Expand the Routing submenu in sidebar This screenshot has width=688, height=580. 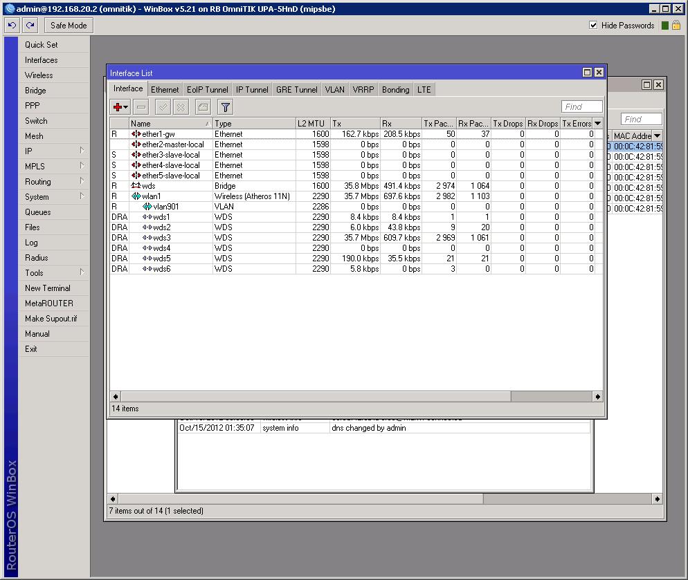(x=54, y=182)
